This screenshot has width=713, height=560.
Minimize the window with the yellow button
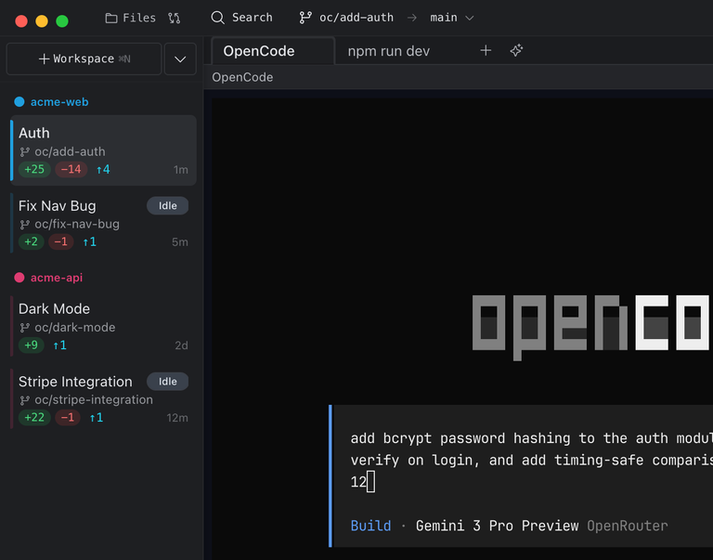tap(42, 21)
